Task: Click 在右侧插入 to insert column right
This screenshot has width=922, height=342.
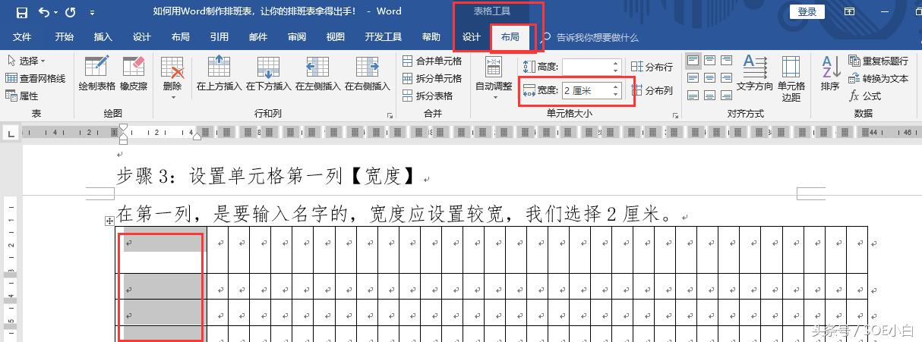Action: (367, 74)
